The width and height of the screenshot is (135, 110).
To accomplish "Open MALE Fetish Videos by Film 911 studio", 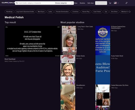I will tap(15, 61).
